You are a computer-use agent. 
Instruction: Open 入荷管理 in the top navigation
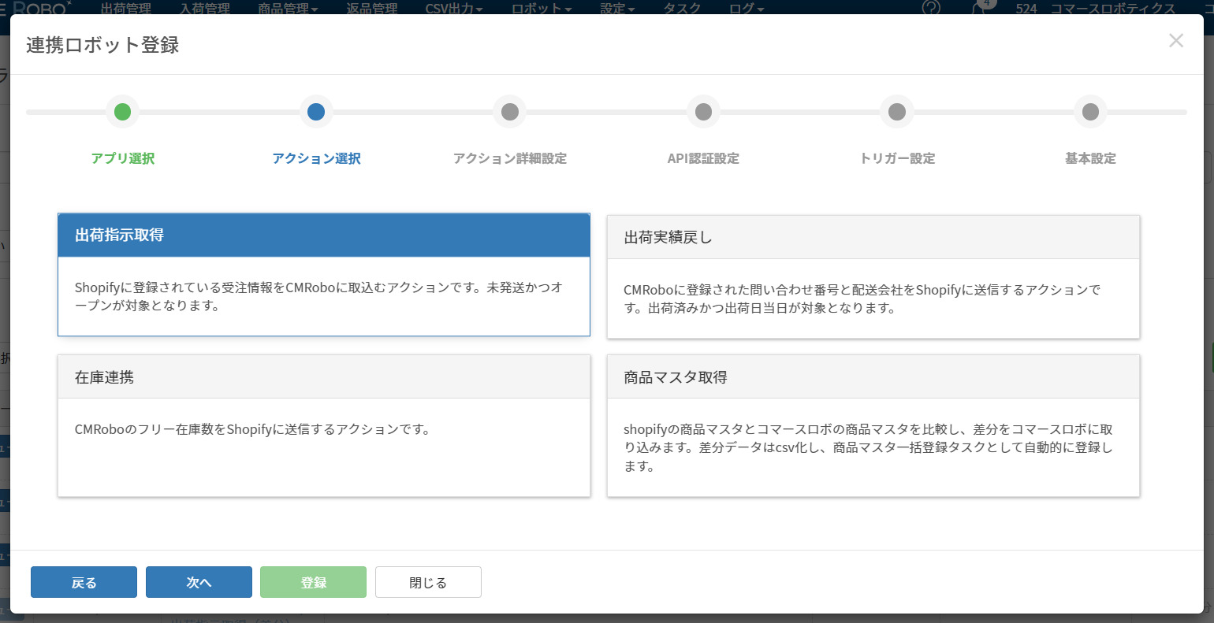205,9
